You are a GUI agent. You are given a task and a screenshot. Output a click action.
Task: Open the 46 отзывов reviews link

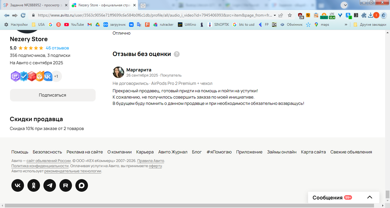57,48
